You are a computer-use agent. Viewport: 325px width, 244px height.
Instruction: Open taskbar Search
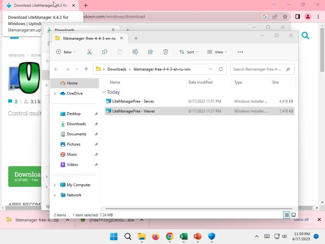pyautogui.click(x=128, y=236)
